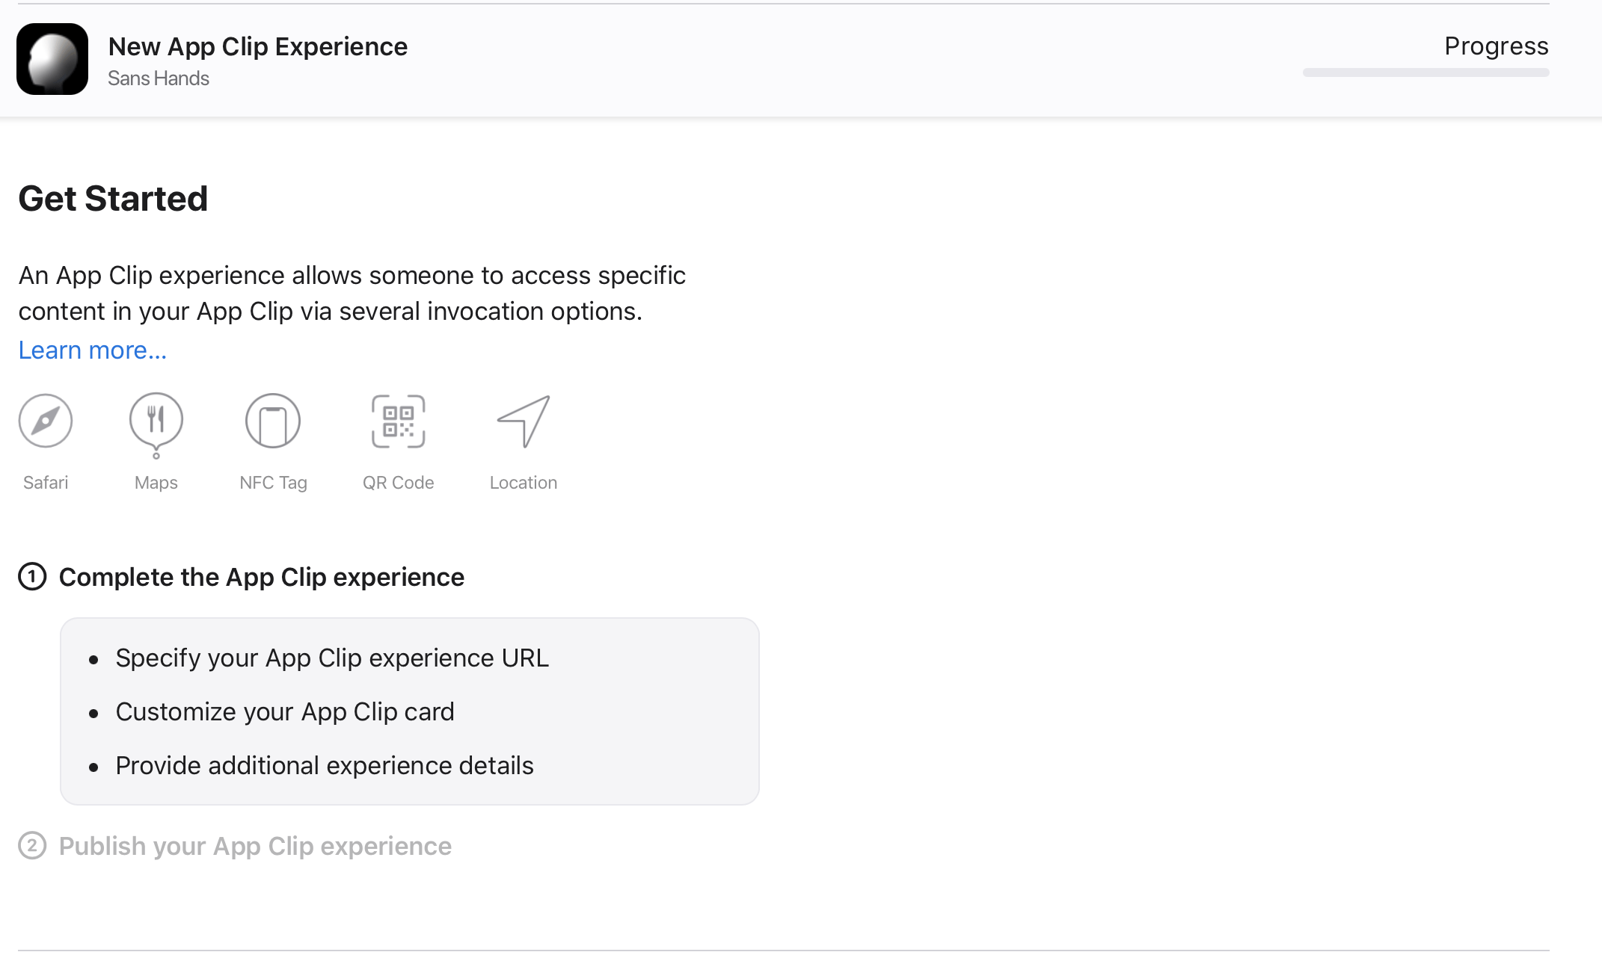The height and width of the screenshot is (955, 1602).
Task: Click the step 2 numbered circle icon
Action: coord(32,846)
